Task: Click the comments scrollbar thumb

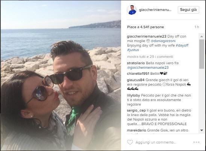Action: pos(201,54)
